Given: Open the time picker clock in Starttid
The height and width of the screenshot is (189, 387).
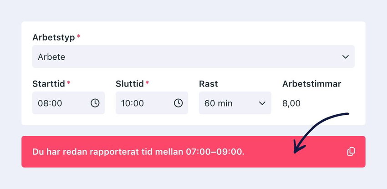Looking at the screenshot, I should [x=95, y=103].
